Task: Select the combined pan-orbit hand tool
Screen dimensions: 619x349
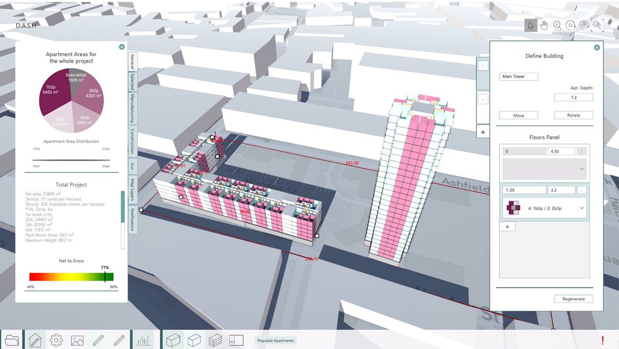Action: (584, 25)
